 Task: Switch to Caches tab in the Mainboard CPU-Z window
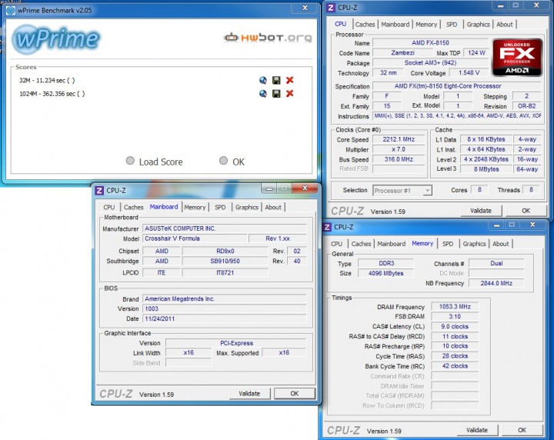(x=134, y=207)
